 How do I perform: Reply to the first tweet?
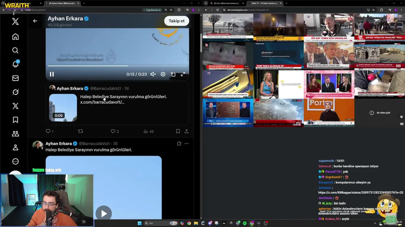pos(50,131)
